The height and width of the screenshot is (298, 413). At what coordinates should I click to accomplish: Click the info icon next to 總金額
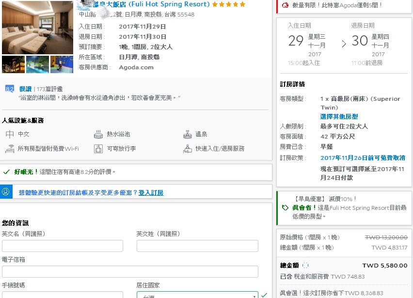coord(305,266)
